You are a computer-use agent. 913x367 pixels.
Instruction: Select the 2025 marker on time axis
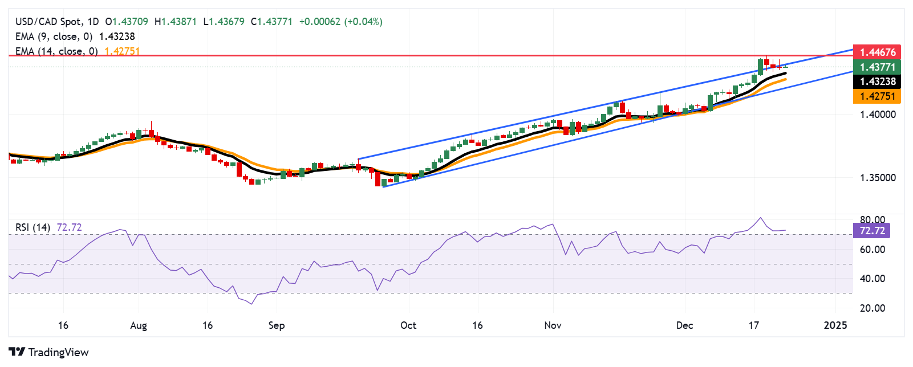[835, 325]
